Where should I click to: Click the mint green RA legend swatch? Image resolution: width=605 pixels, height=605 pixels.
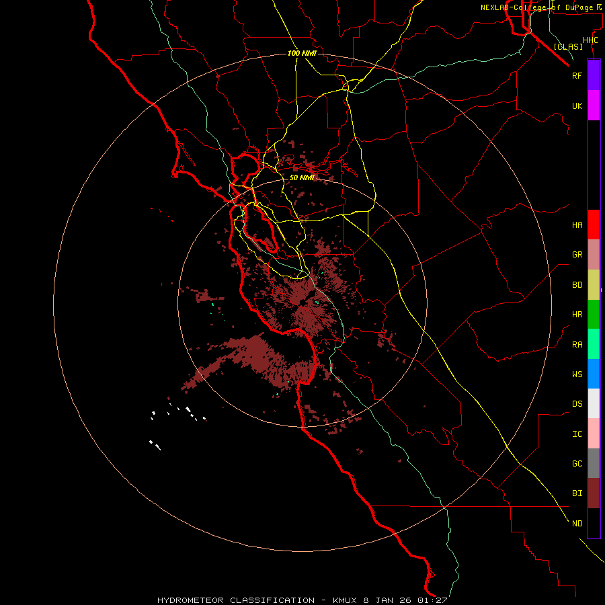pos(594,344)
